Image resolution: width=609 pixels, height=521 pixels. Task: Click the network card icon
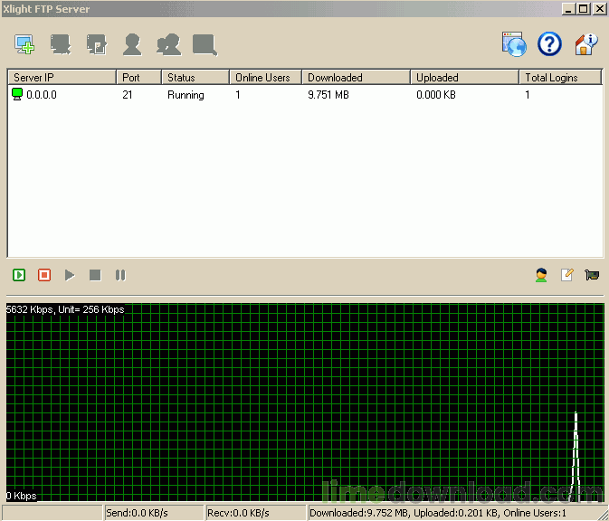[x=592, y=275]
